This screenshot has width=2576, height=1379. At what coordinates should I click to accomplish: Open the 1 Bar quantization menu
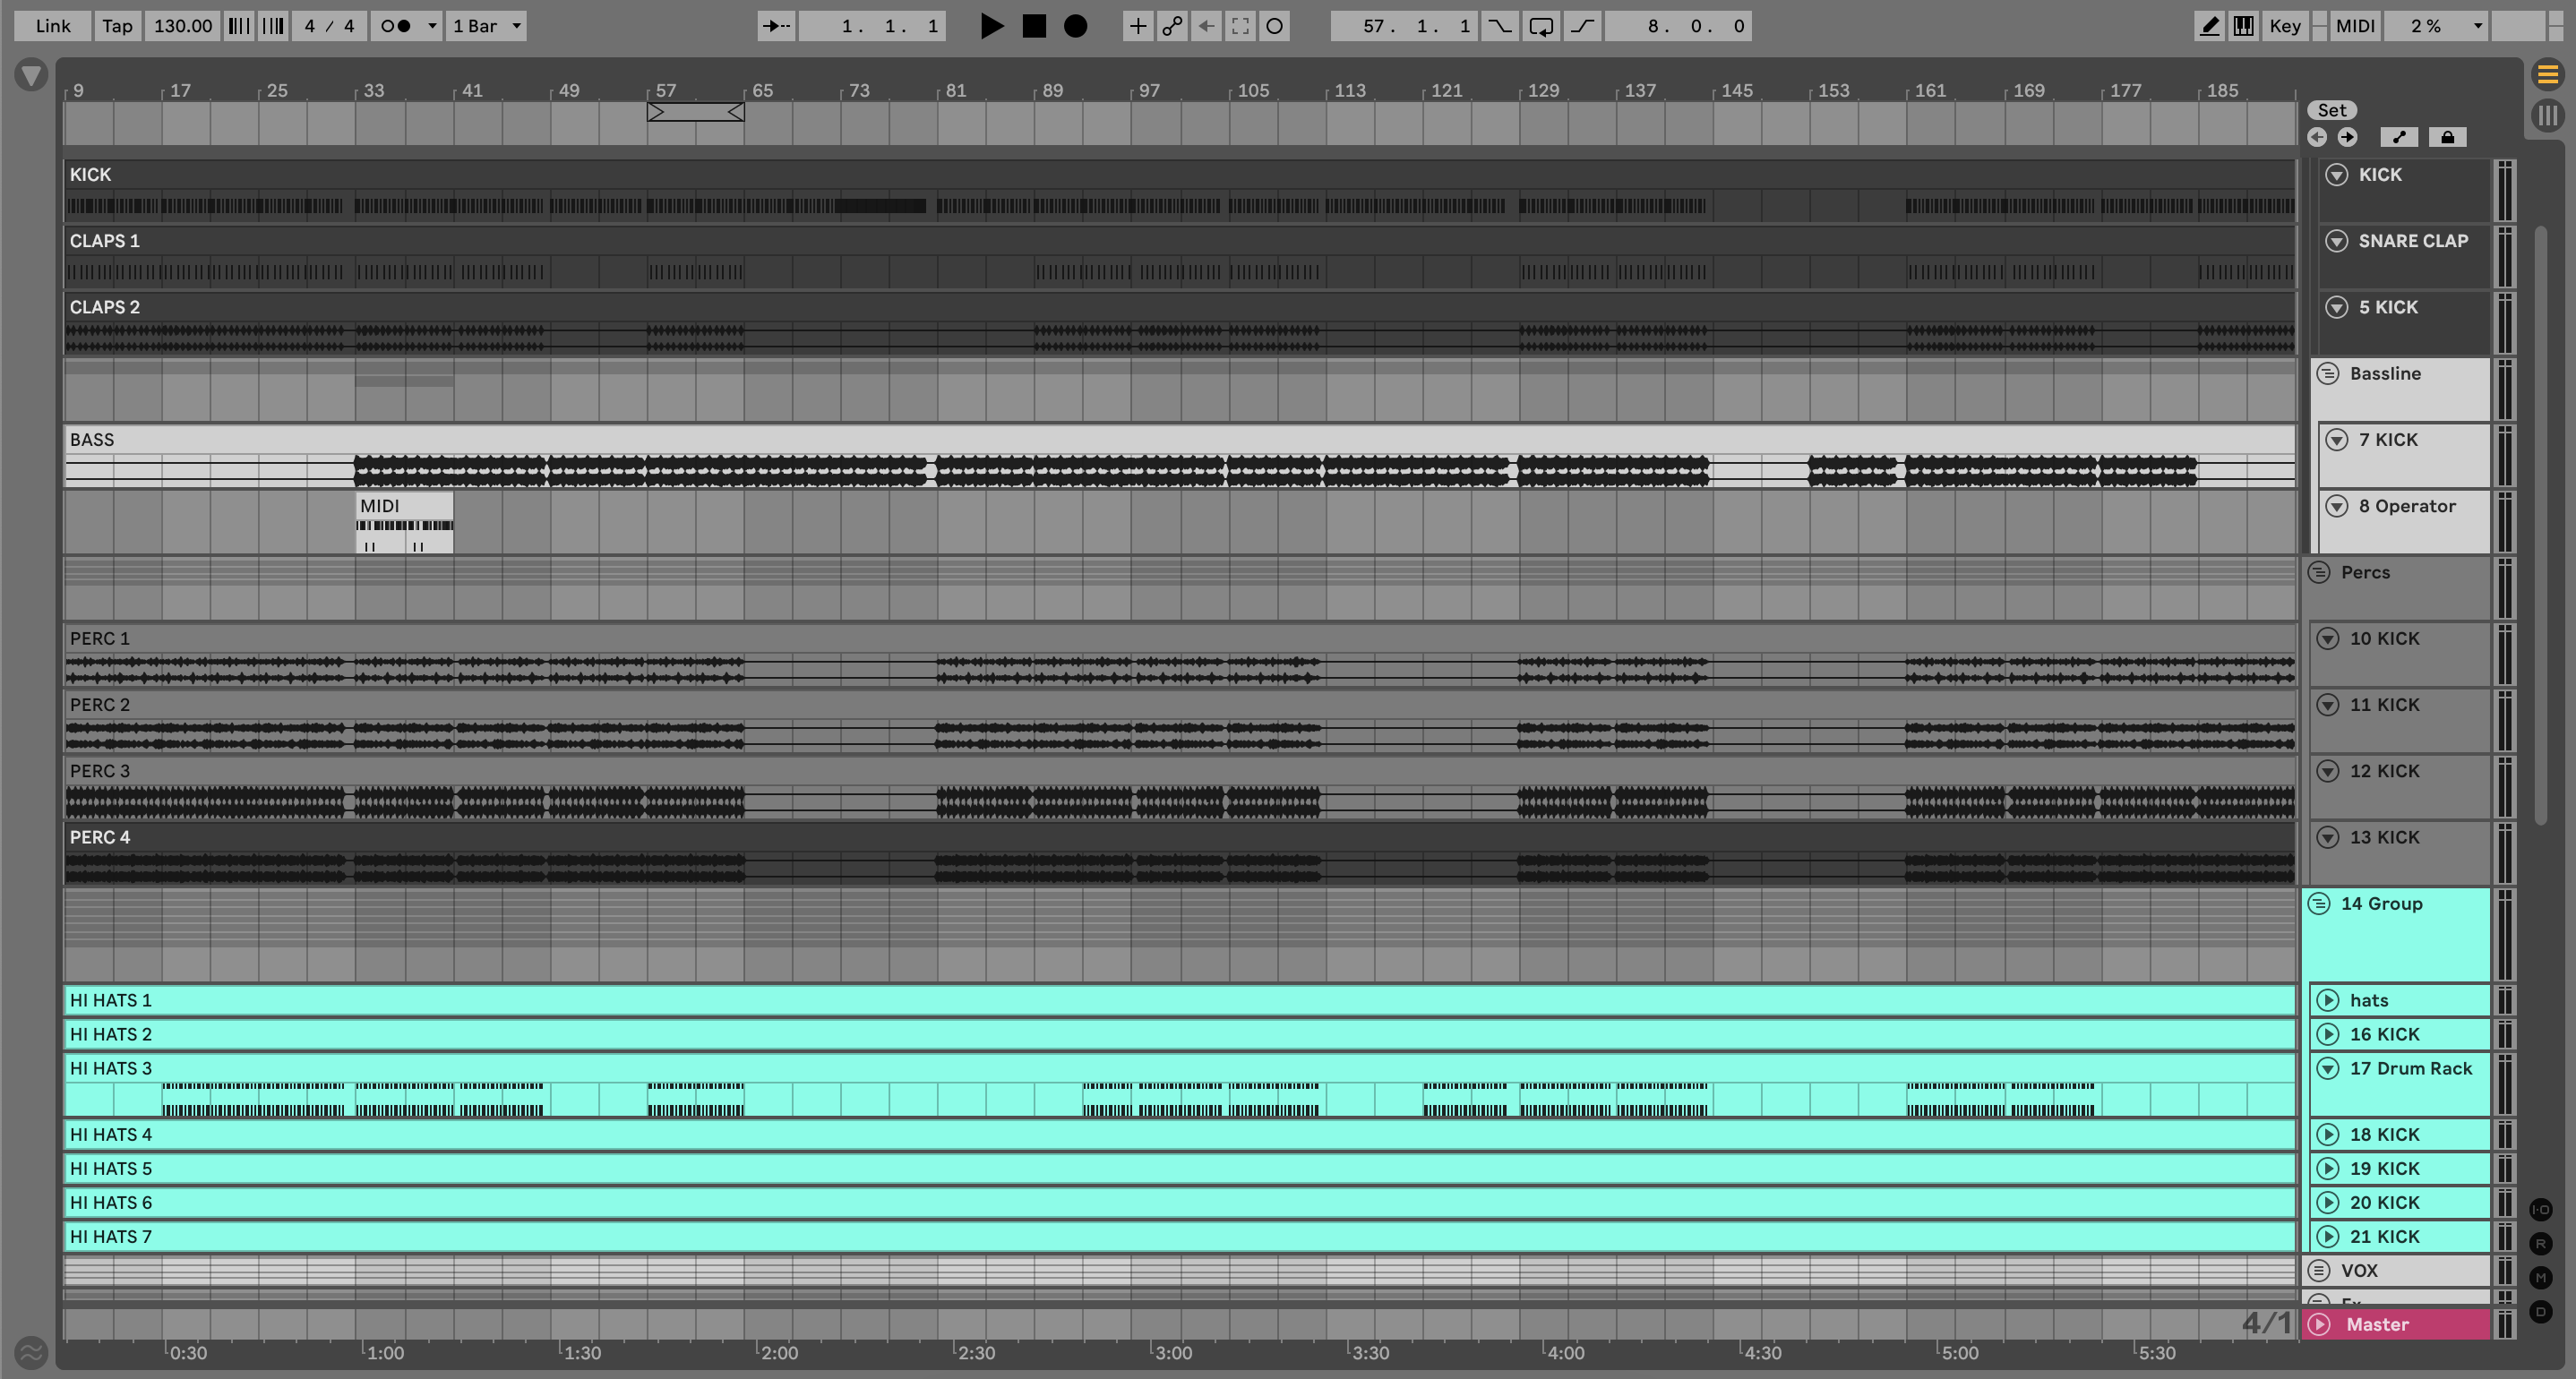point(486,26)
